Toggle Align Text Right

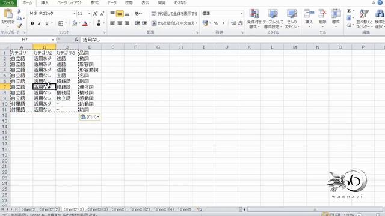(127, 23)
